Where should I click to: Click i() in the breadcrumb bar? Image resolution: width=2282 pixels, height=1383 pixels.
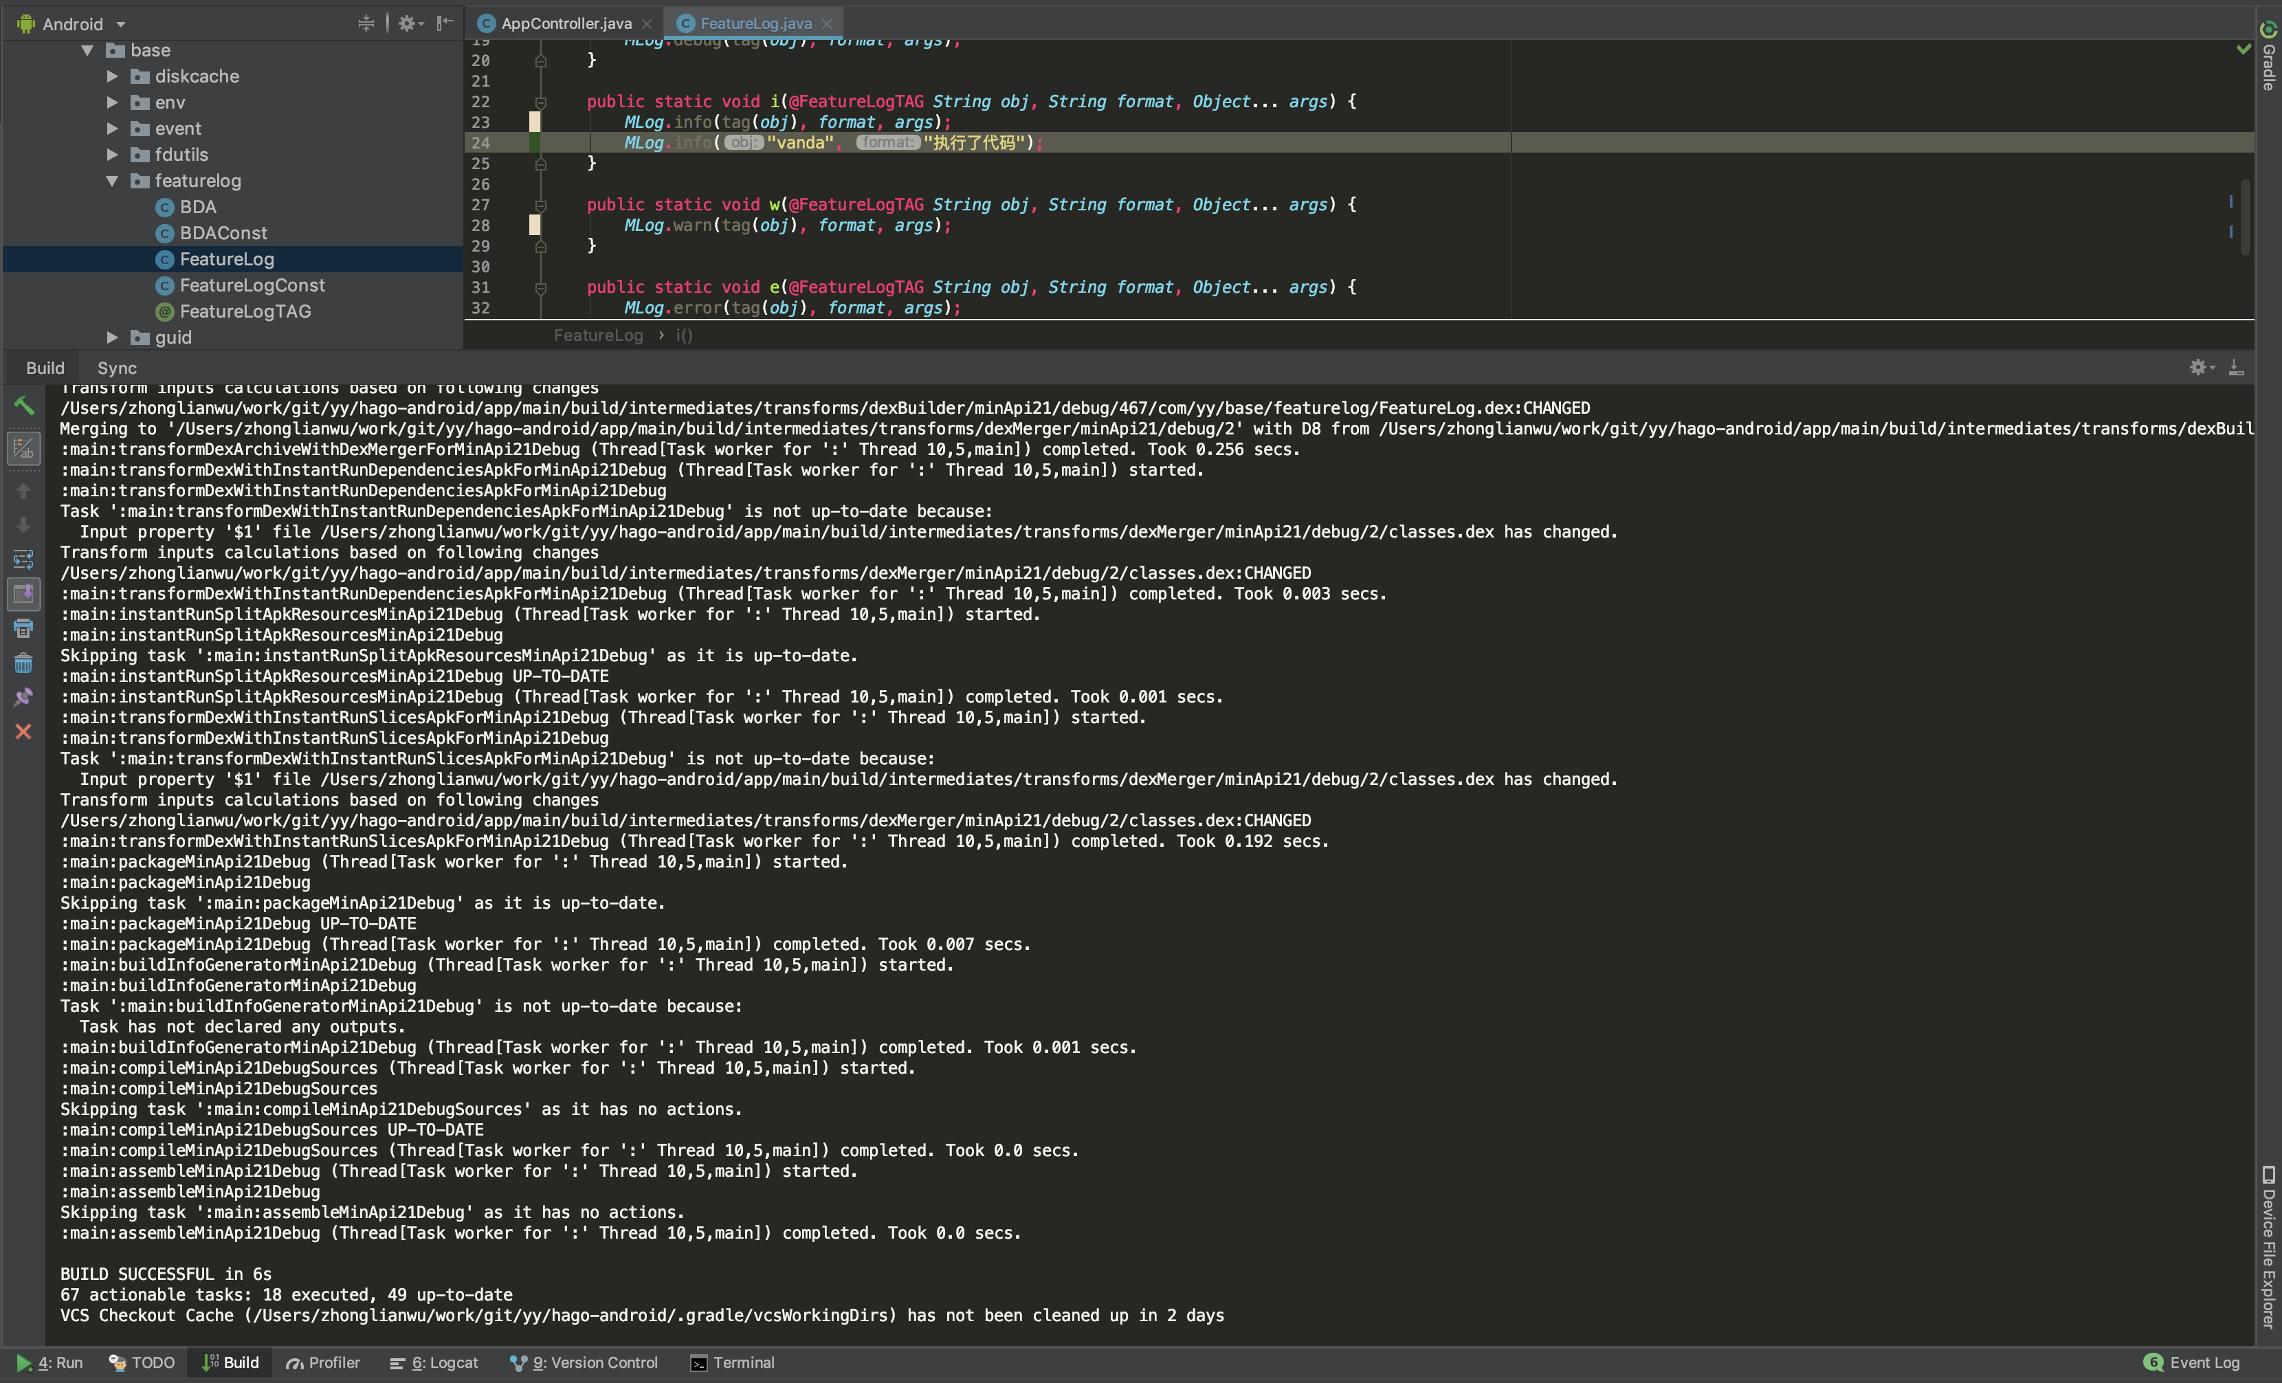(683, 335)
